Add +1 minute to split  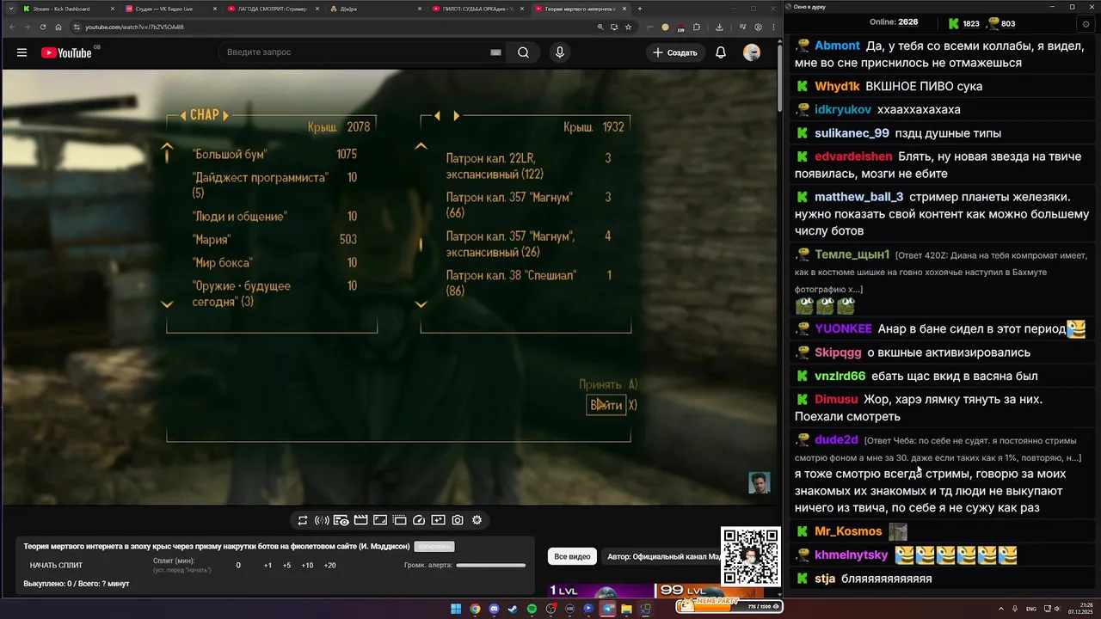tap(268, 566)
